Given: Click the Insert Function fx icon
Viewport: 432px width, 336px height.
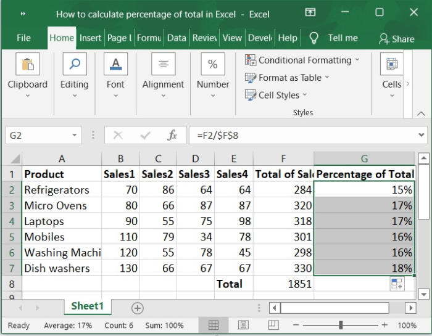Looking at the screenshot, I should click(173, 135).
